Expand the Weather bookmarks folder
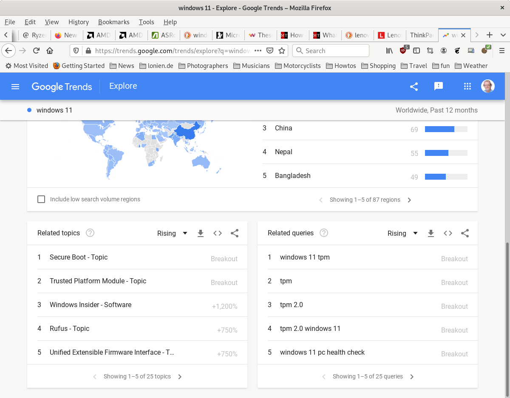 (x=471, y=66)
